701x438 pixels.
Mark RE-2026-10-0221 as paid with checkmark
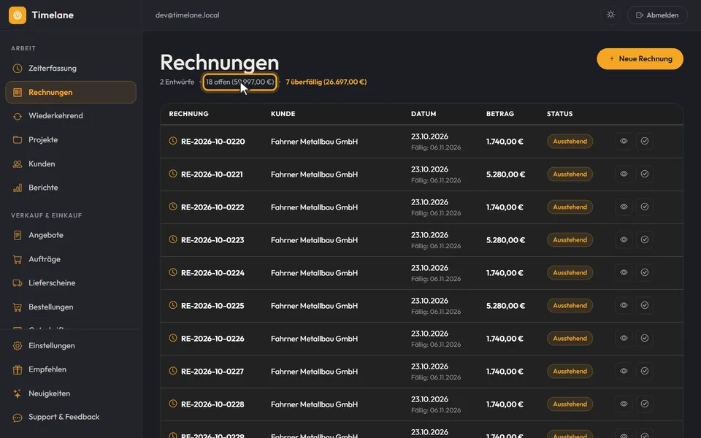pos(645,174)
